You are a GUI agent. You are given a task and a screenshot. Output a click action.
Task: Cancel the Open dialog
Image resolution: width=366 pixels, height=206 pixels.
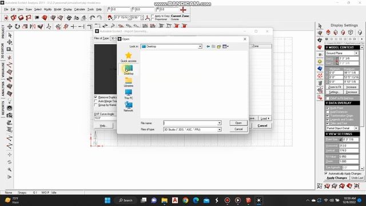click(238, 129)
